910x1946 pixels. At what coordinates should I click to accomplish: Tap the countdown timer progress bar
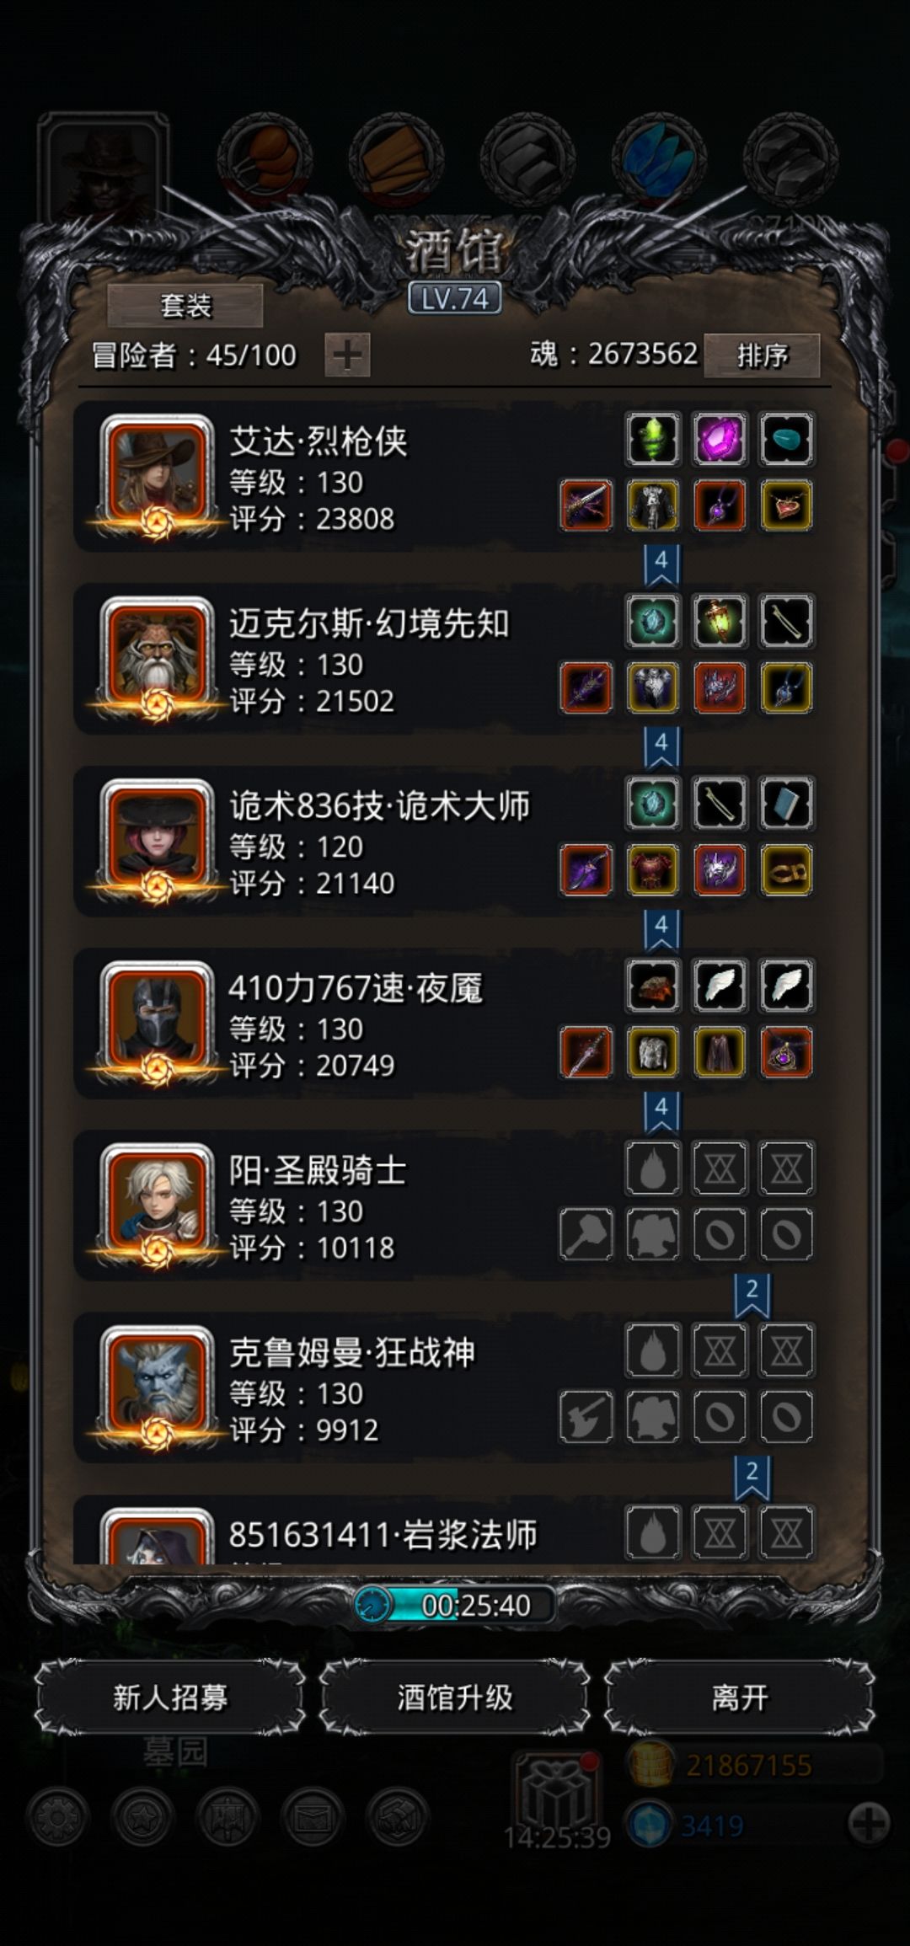[455, 1605]
